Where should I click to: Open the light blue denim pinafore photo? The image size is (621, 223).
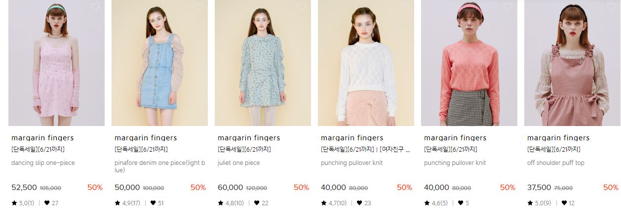pos(159,63)
